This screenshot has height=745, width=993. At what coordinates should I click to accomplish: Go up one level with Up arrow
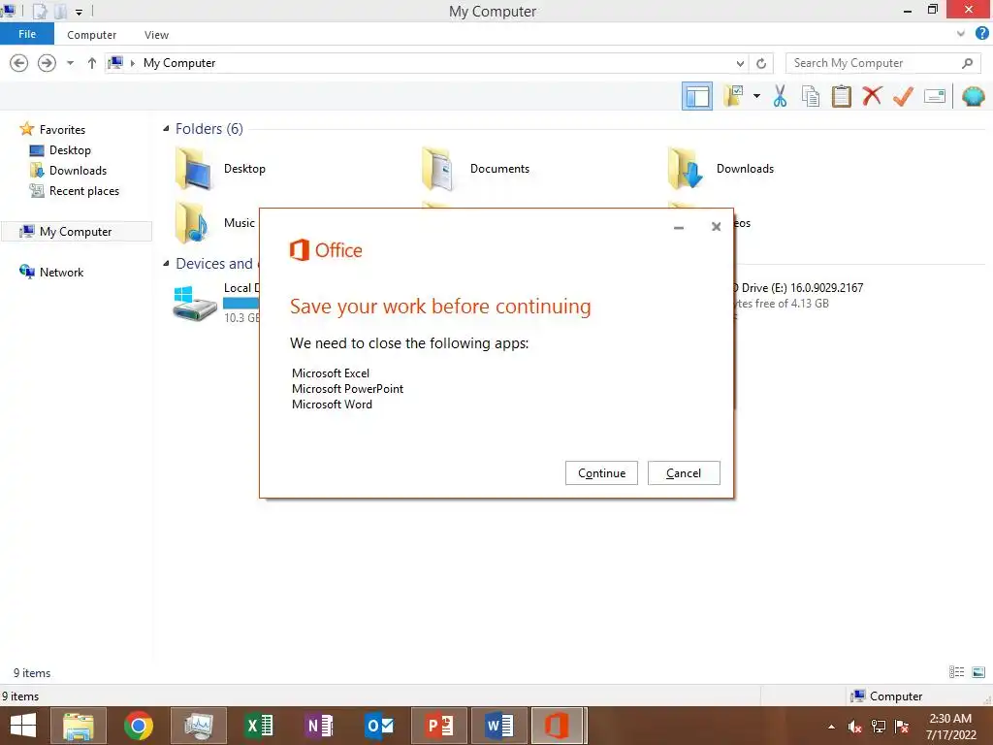92,63
